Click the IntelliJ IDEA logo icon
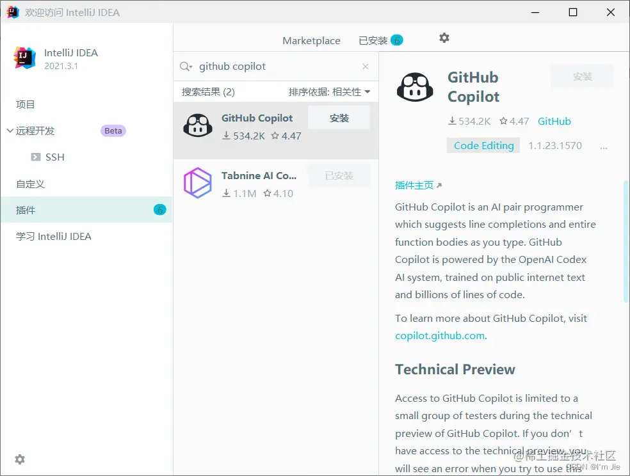This screenshot has height=476, width=630. 24,58
